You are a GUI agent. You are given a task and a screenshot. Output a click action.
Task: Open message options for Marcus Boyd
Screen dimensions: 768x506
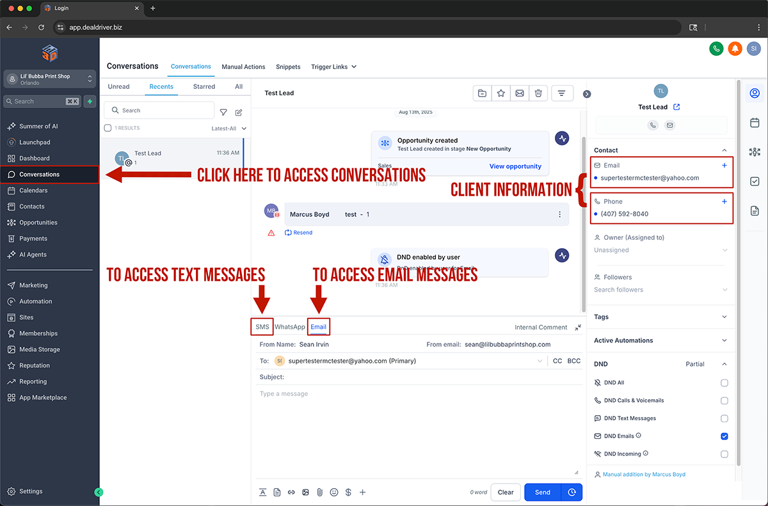click(x=560, y=214)
